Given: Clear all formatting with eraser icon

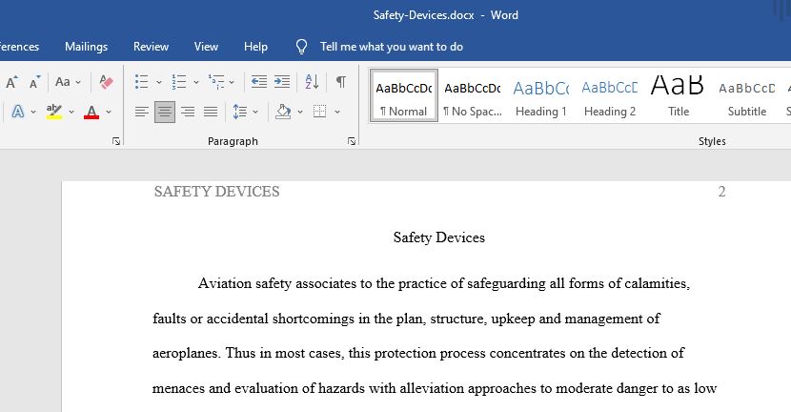Looking at the screenshot, I should (x=106, y=82).
